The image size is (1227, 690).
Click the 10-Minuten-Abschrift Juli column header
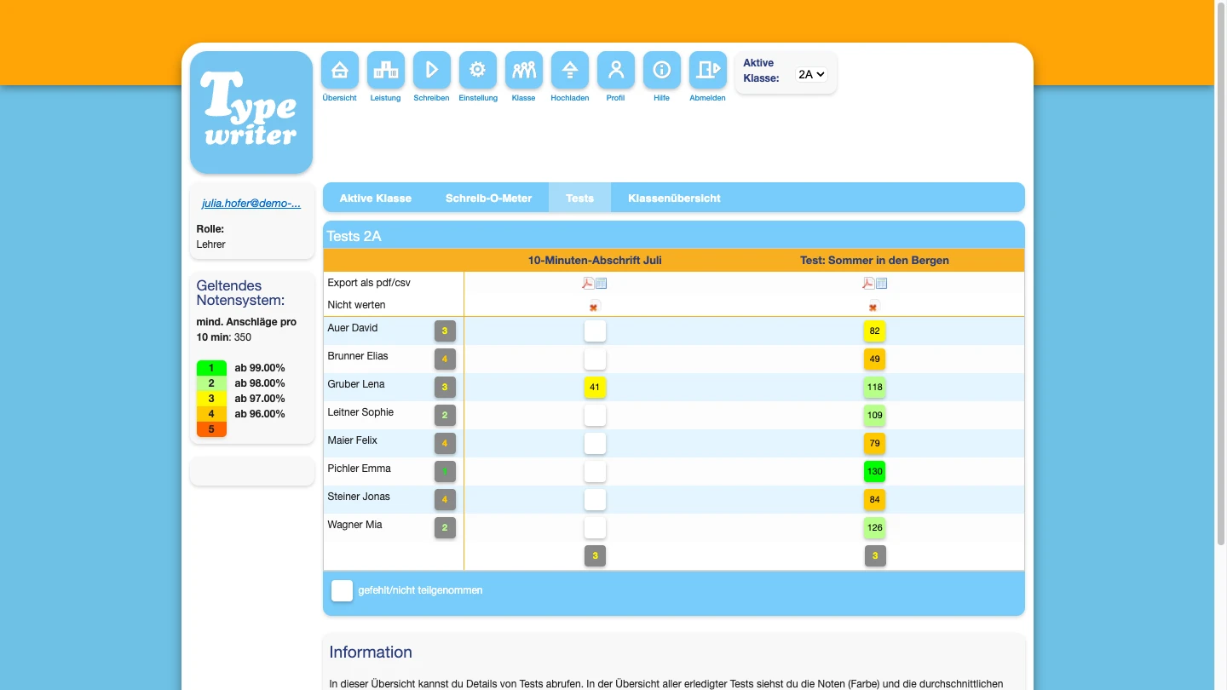coord(595,261)
